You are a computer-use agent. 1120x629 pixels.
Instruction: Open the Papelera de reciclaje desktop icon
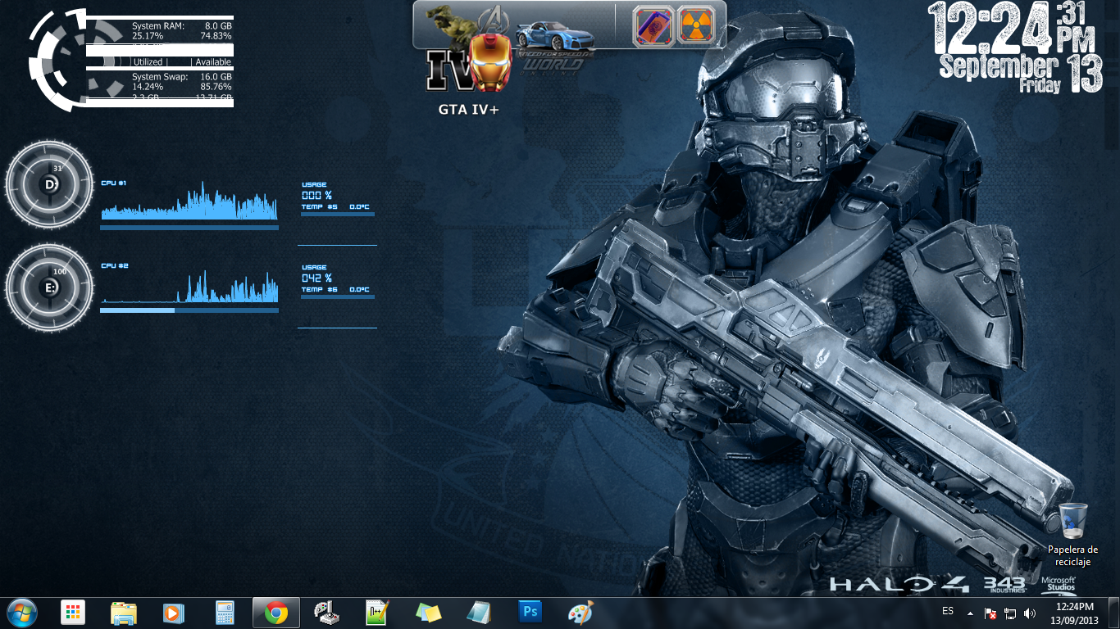tap(1073, 534)
